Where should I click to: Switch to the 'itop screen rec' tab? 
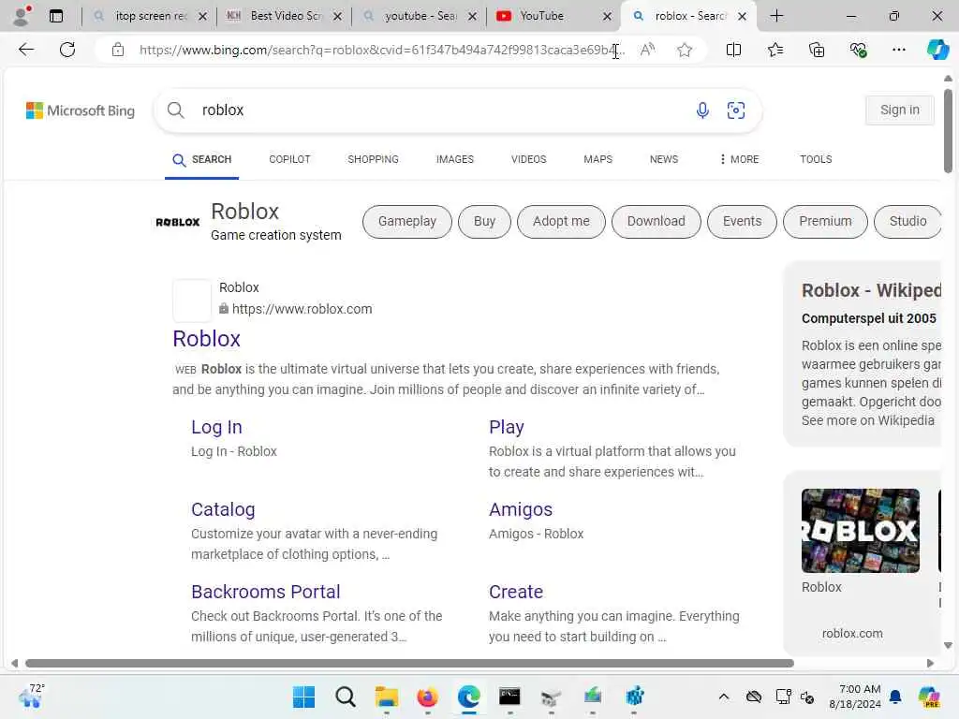150,16
